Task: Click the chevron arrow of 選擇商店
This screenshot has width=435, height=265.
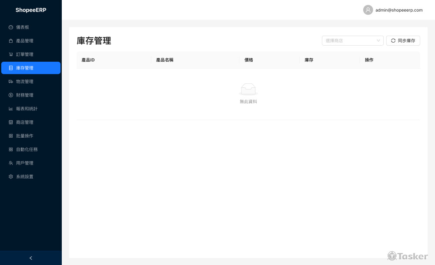Action: point(378,41)
